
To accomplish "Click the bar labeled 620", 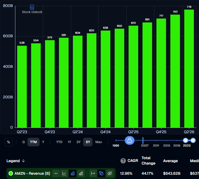I will click(x=92, y=80).
